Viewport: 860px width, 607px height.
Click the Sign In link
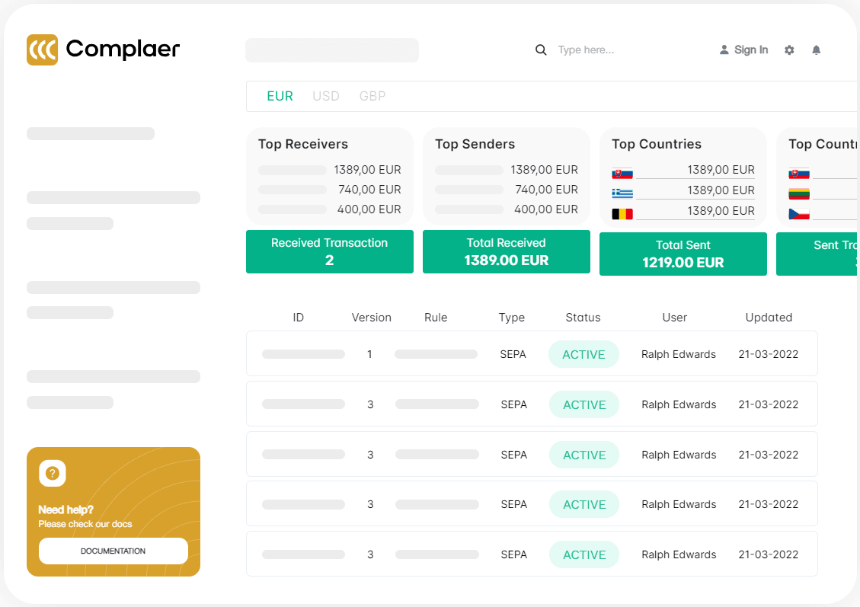[751, 50]
